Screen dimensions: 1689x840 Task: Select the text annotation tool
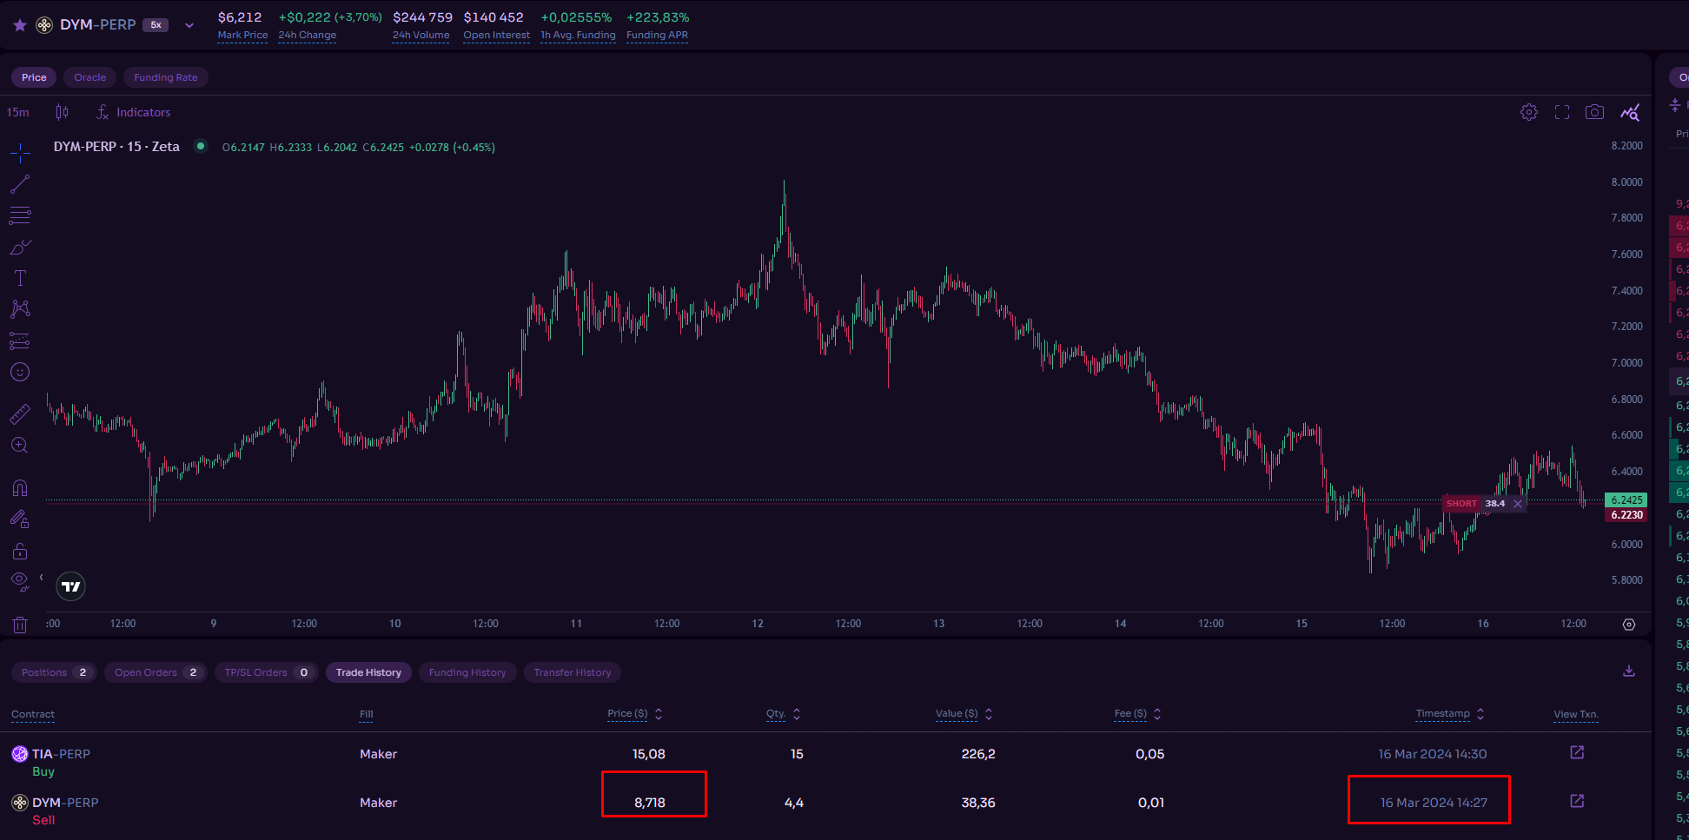20,278
